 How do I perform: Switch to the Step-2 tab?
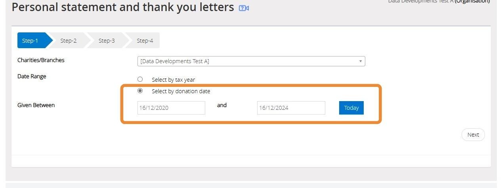69,40
